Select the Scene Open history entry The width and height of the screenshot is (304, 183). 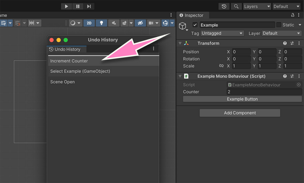tap(103, 82)
